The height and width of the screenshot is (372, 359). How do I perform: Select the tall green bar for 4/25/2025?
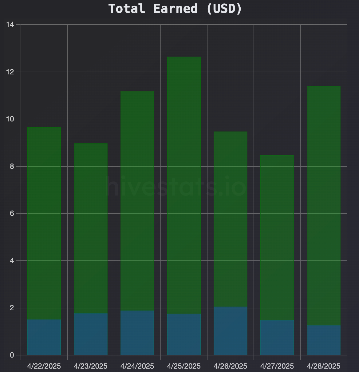click(x=184, y=185)
